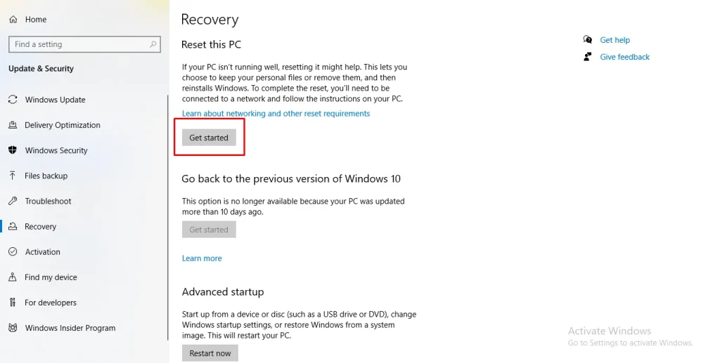
Task: Click the Get help chat icon
Action: tap(587, 39)
